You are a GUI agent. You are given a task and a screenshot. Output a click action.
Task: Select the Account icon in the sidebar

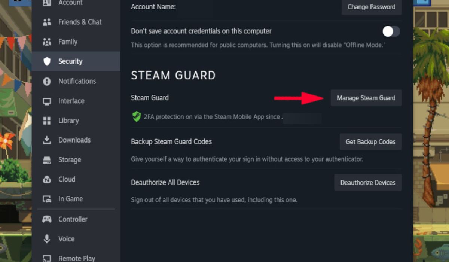[x=47, y=3]
